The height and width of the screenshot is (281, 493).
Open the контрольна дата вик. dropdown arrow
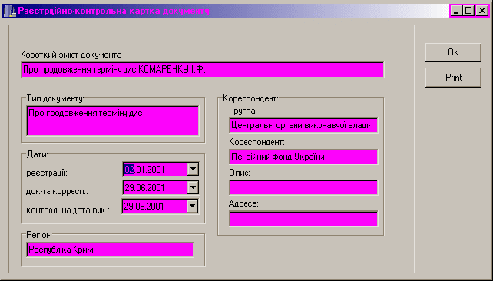tap(192, 207)
